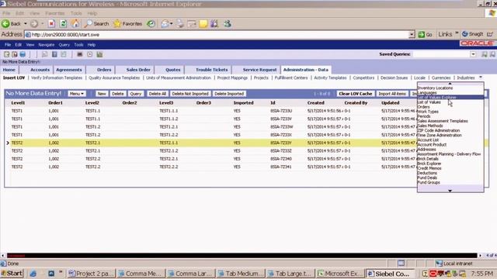Open the Siebel Query menu
497x279 pixels.
[64, 45]
